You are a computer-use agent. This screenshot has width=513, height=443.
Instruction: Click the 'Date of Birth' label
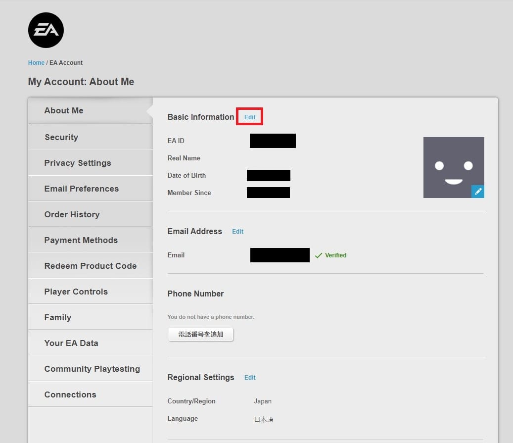(x=187, y=176)
